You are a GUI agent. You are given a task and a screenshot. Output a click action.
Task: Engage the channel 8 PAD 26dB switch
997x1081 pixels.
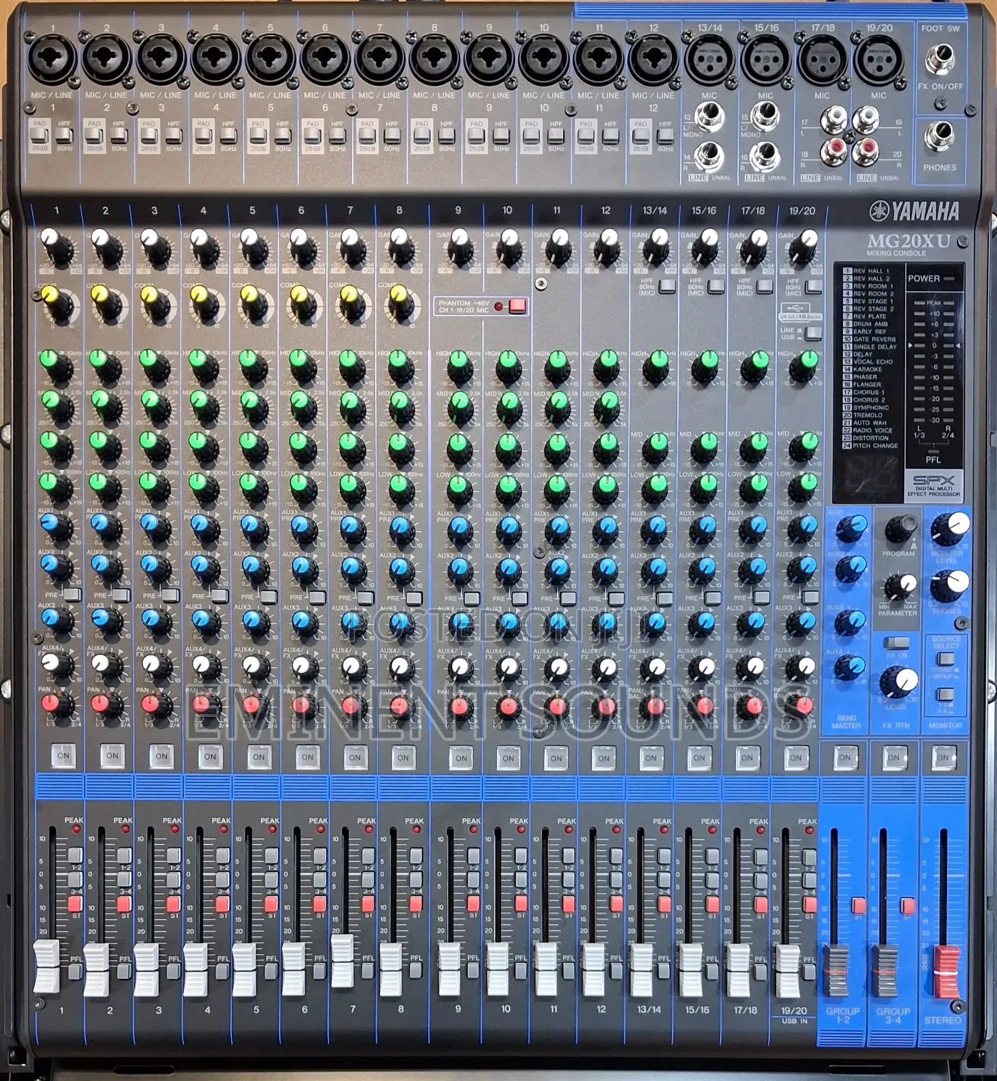[422, 135]
